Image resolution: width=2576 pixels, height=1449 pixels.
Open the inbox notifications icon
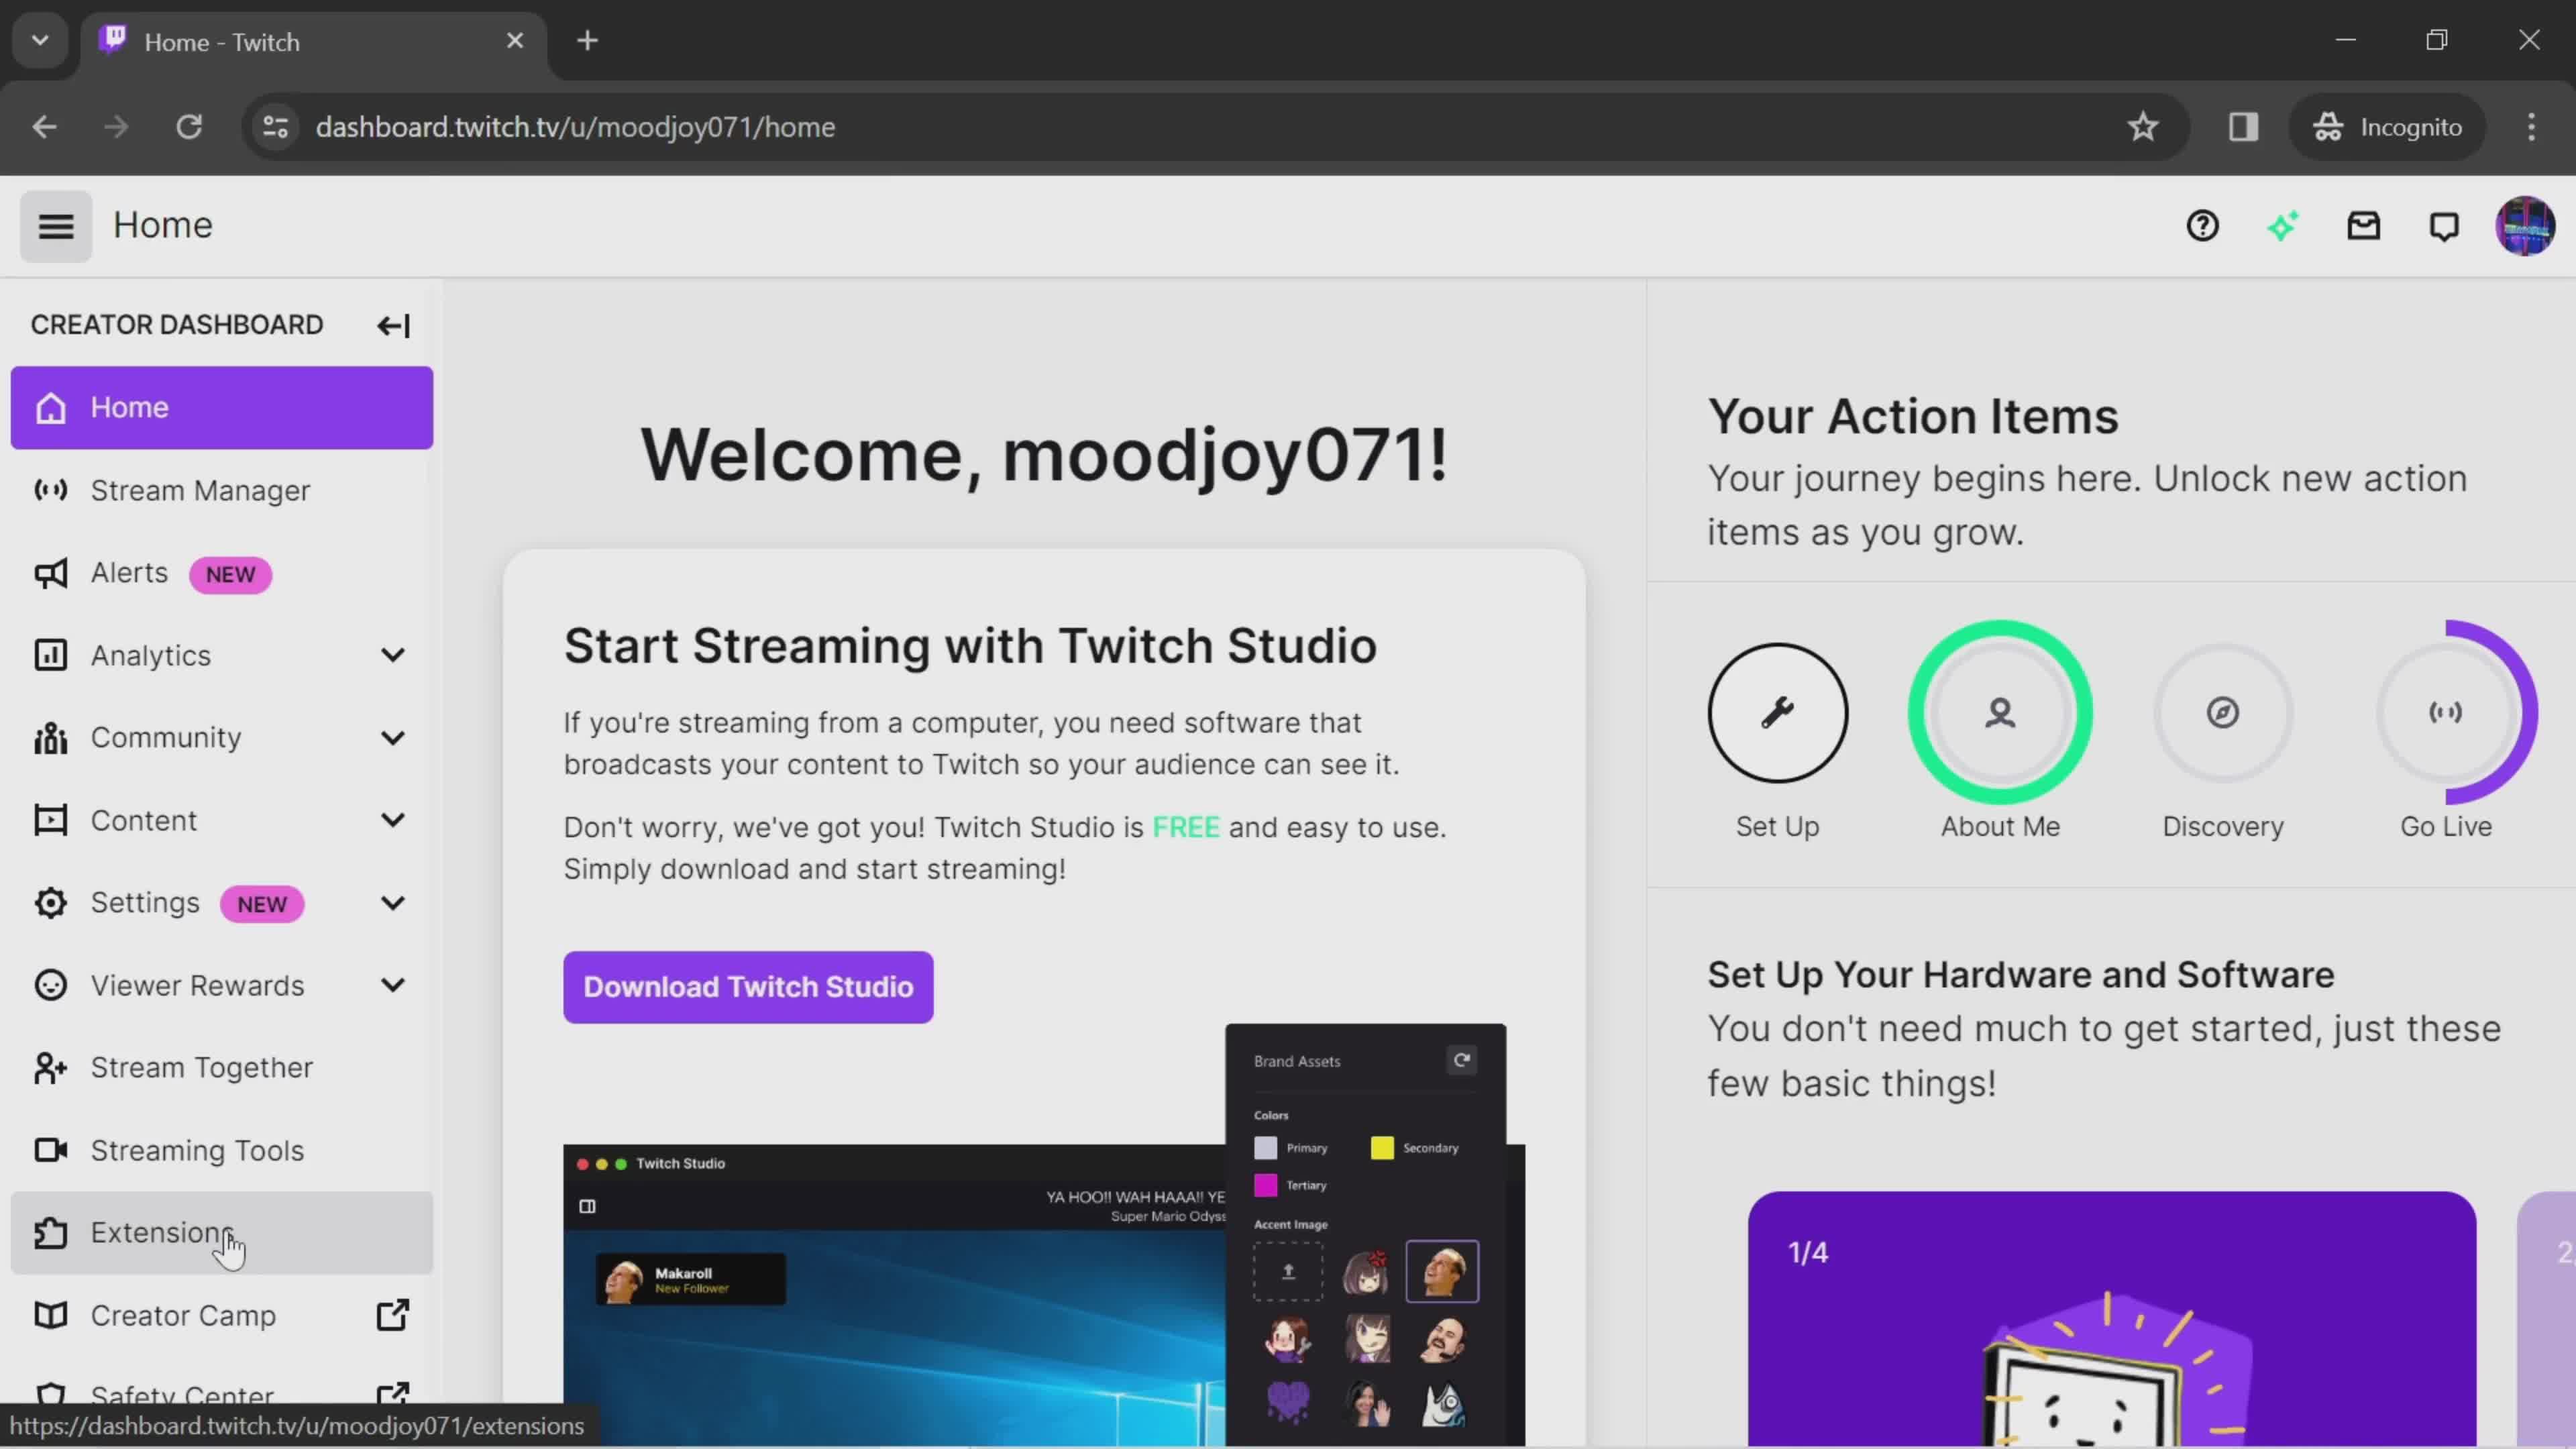pos(2364,226)
